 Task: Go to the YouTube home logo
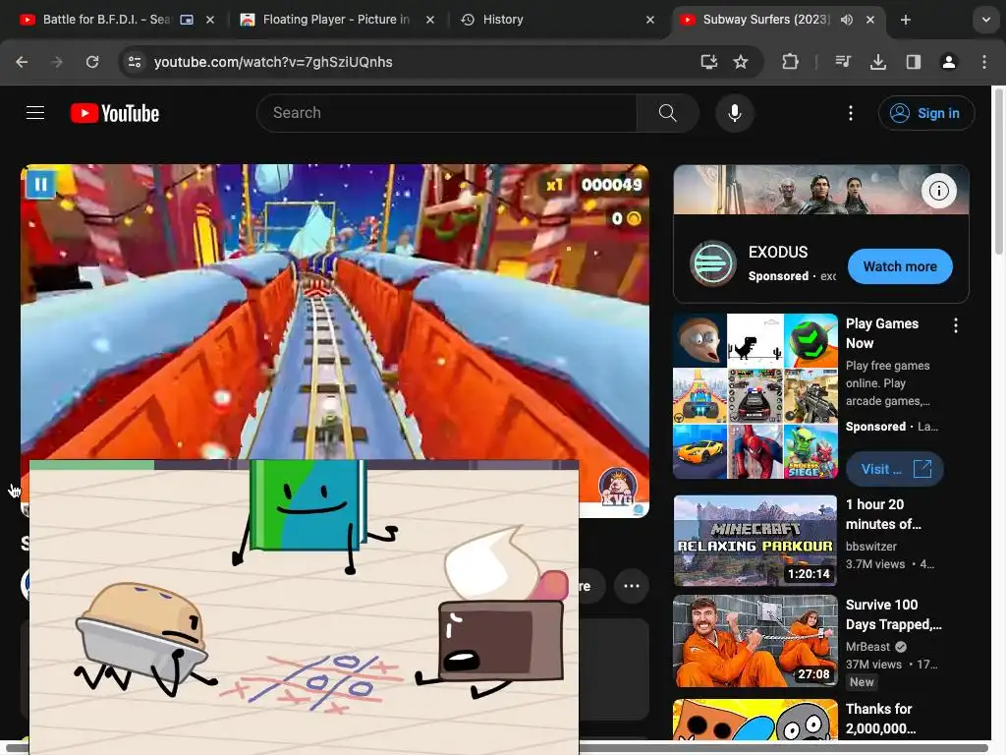(115, 113)
